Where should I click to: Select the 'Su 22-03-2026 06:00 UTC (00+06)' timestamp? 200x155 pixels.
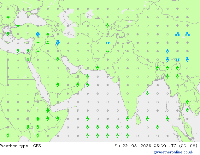[x=156, y=146]
